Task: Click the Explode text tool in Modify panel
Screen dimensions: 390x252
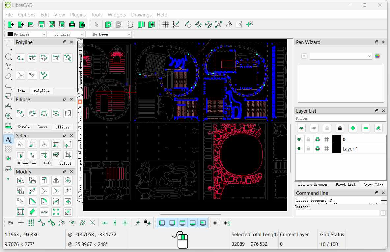Action: click(44, 212)
